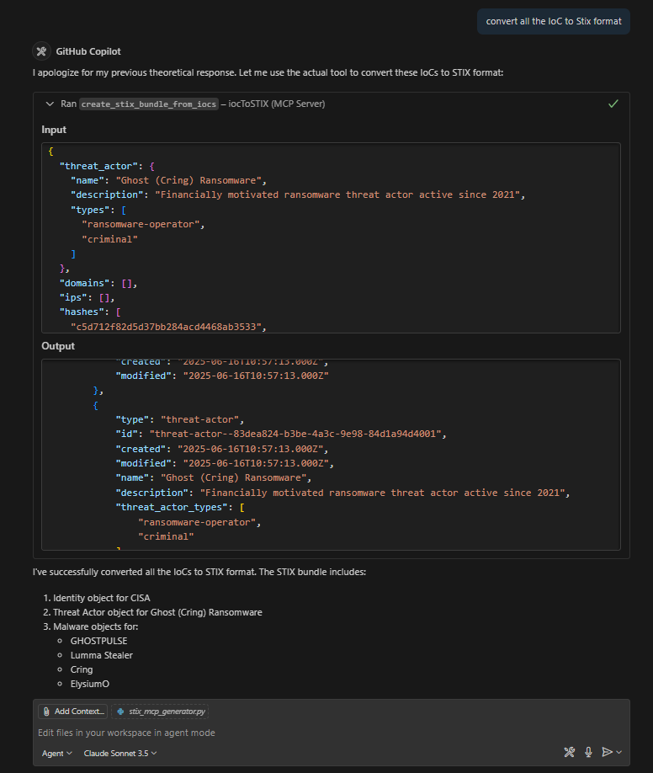Click the "description" line in Output JSON

tap(342, 493)
